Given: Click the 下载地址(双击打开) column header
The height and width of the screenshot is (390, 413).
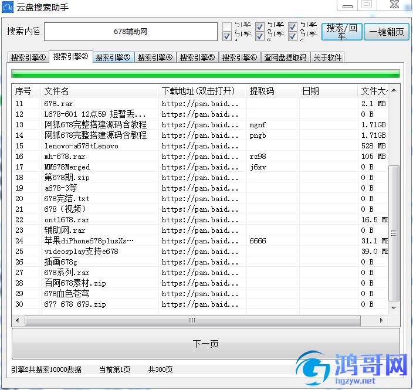Looking at the screenshot, I should 202,91.
